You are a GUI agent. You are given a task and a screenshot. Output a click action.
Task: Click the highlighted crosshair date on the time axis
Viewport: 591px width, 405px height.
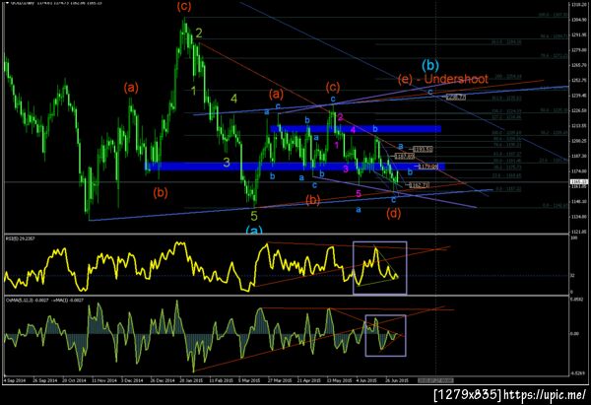pyautogui.click(x=435, y=380)
